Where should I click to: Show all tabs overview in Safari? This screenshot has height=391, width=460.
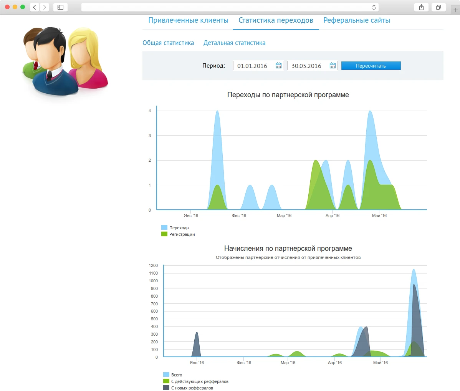pyautogui.click(x=438, y=7)
